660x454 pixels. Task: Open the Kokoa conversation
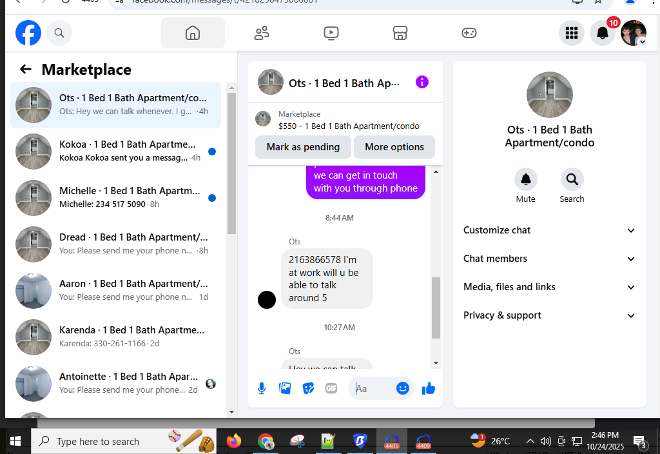116,151
